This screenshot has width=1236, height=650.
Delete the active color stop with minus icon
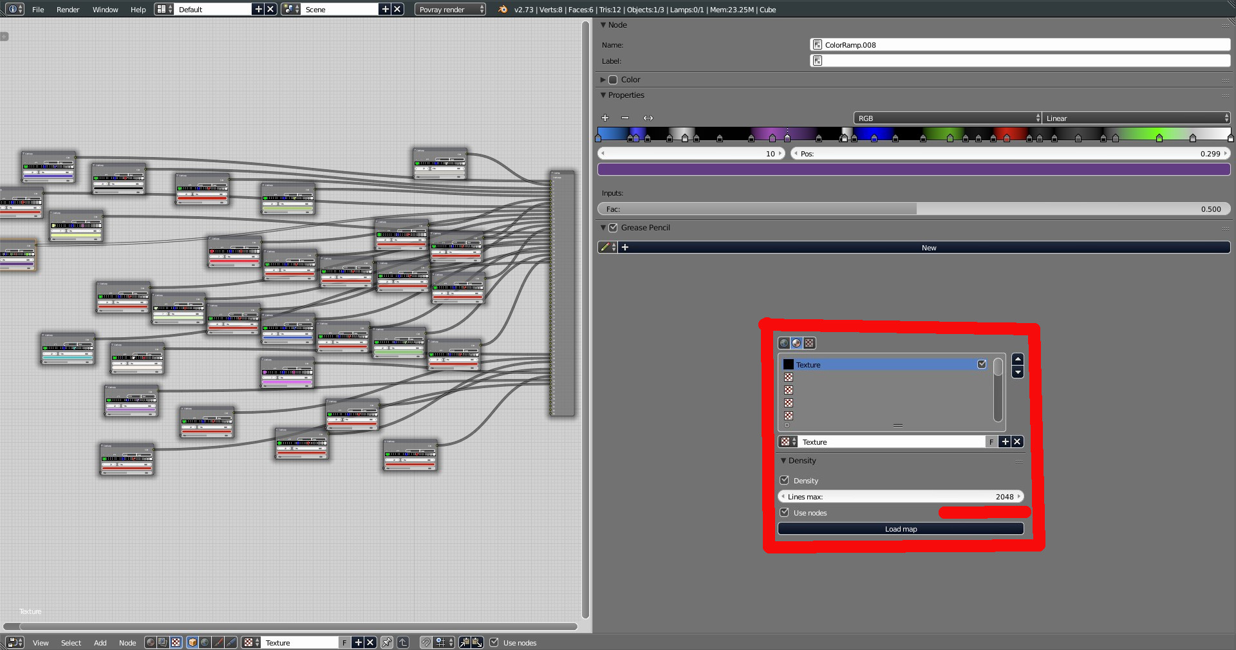624,118
